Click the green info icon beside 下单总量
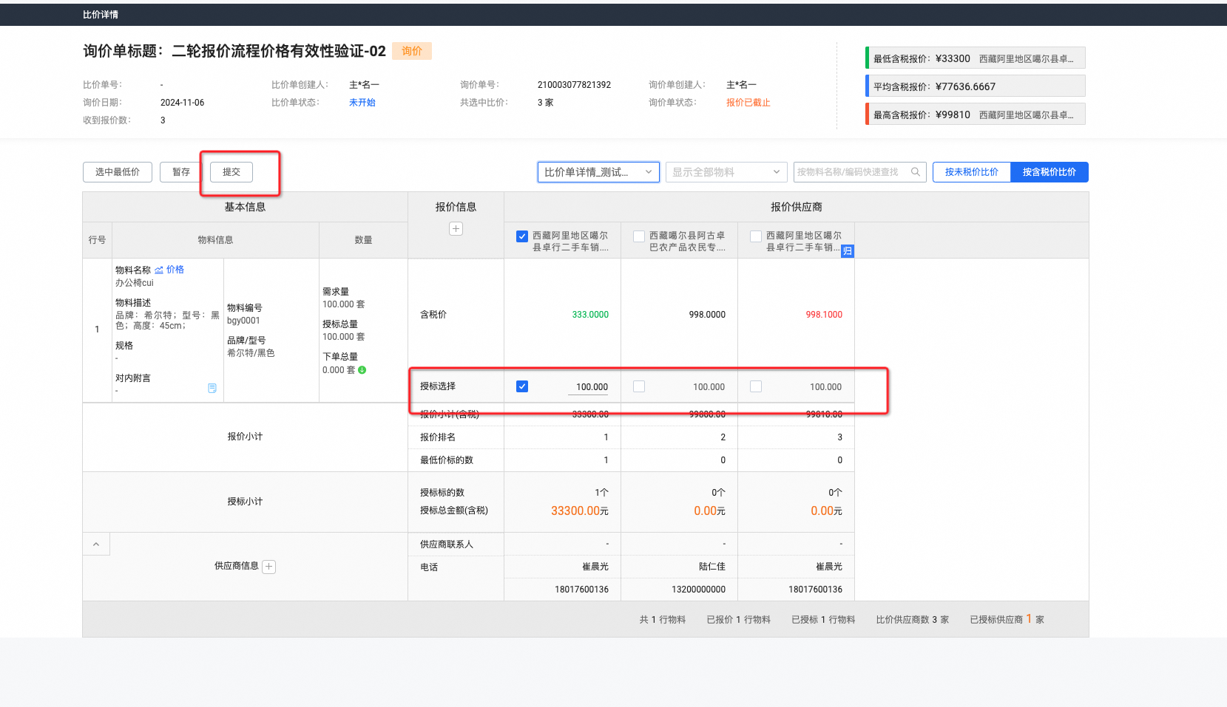Screen dimensions: 1227x707 click(362, 370)
